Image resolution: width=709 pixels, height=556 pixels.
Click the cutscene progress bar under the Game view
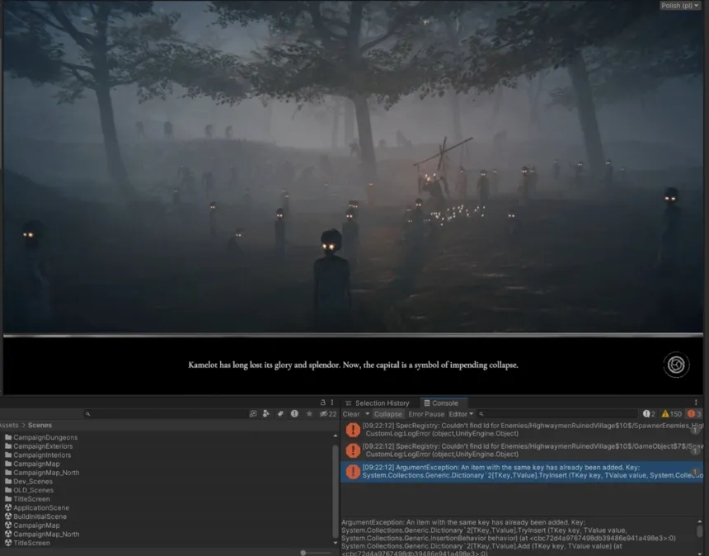pyautogui.click(x=353, y=335)
